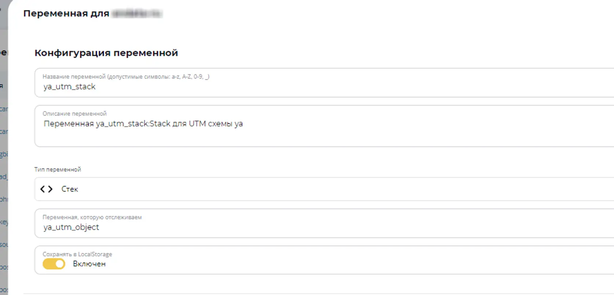Select the truncated sou item in left sidebar

[4, 245]
